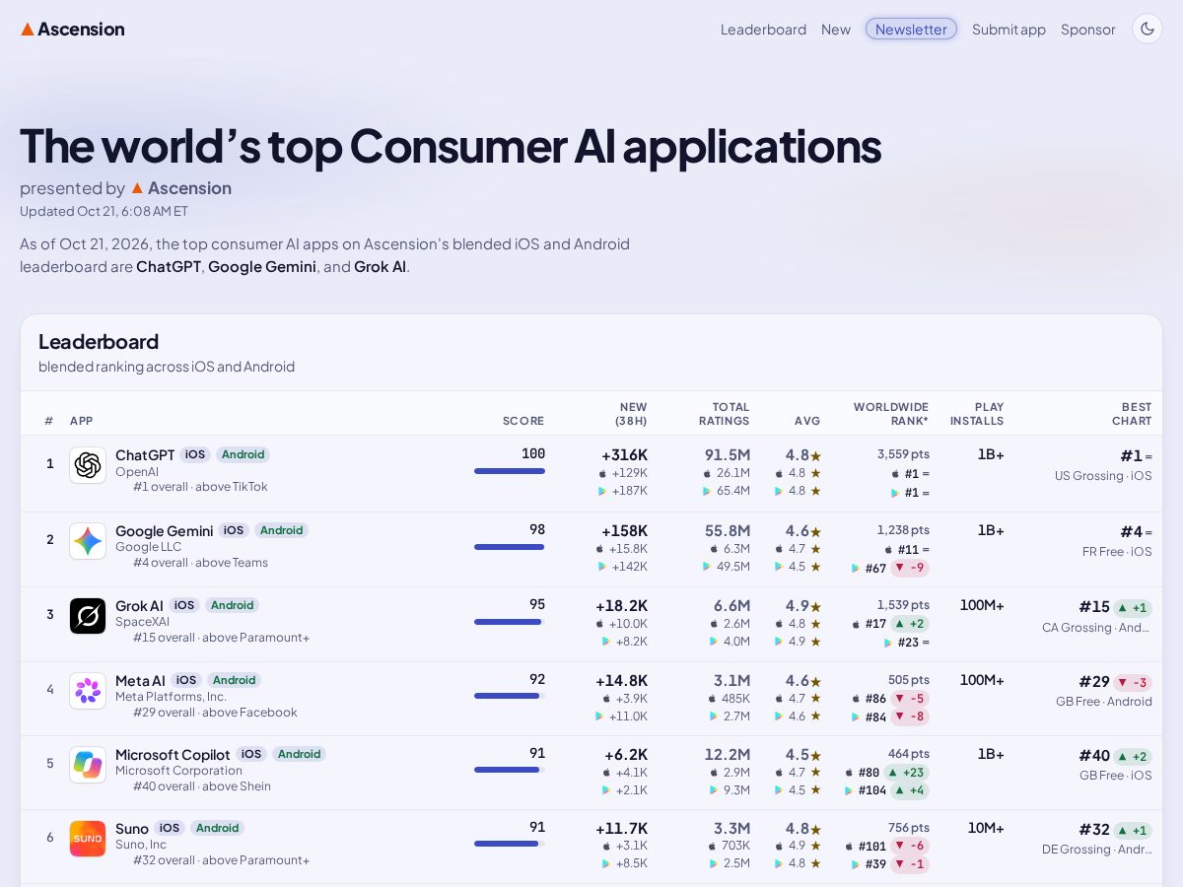Click the Suno app icon
1183x887 pixels.
pyautogui.click(x=88, y=839)
